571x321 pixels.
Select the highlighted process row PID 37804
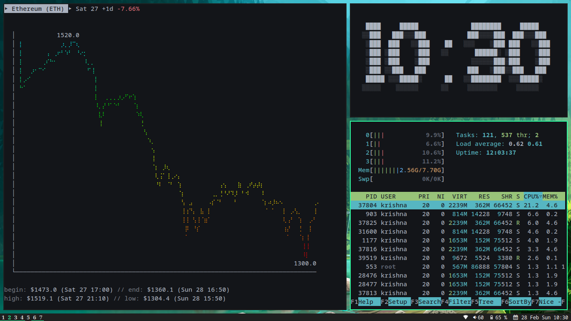458,205
